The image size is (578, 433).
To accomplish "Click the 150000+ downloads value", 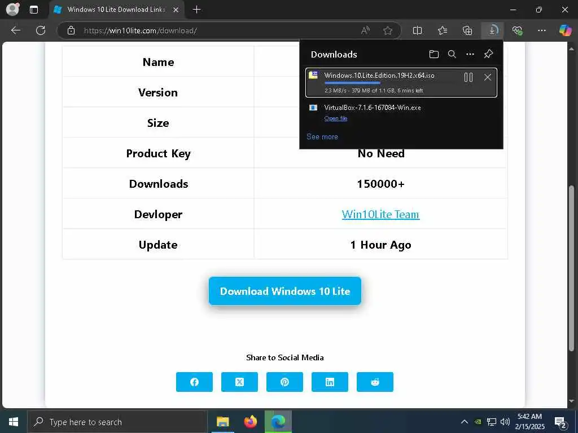I will [x=381, y=184].
